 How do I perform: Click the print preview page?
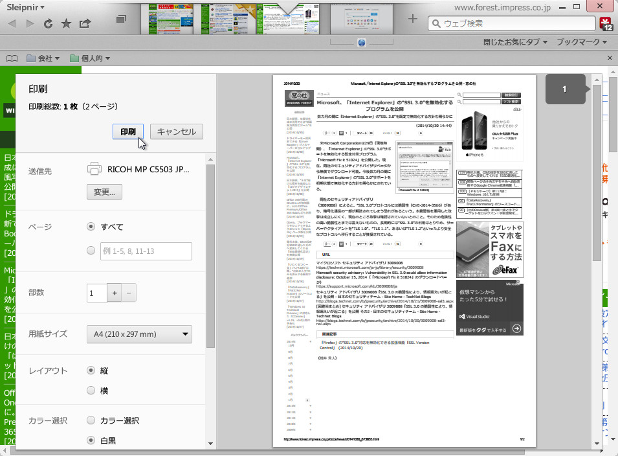(x=404, y=261)
